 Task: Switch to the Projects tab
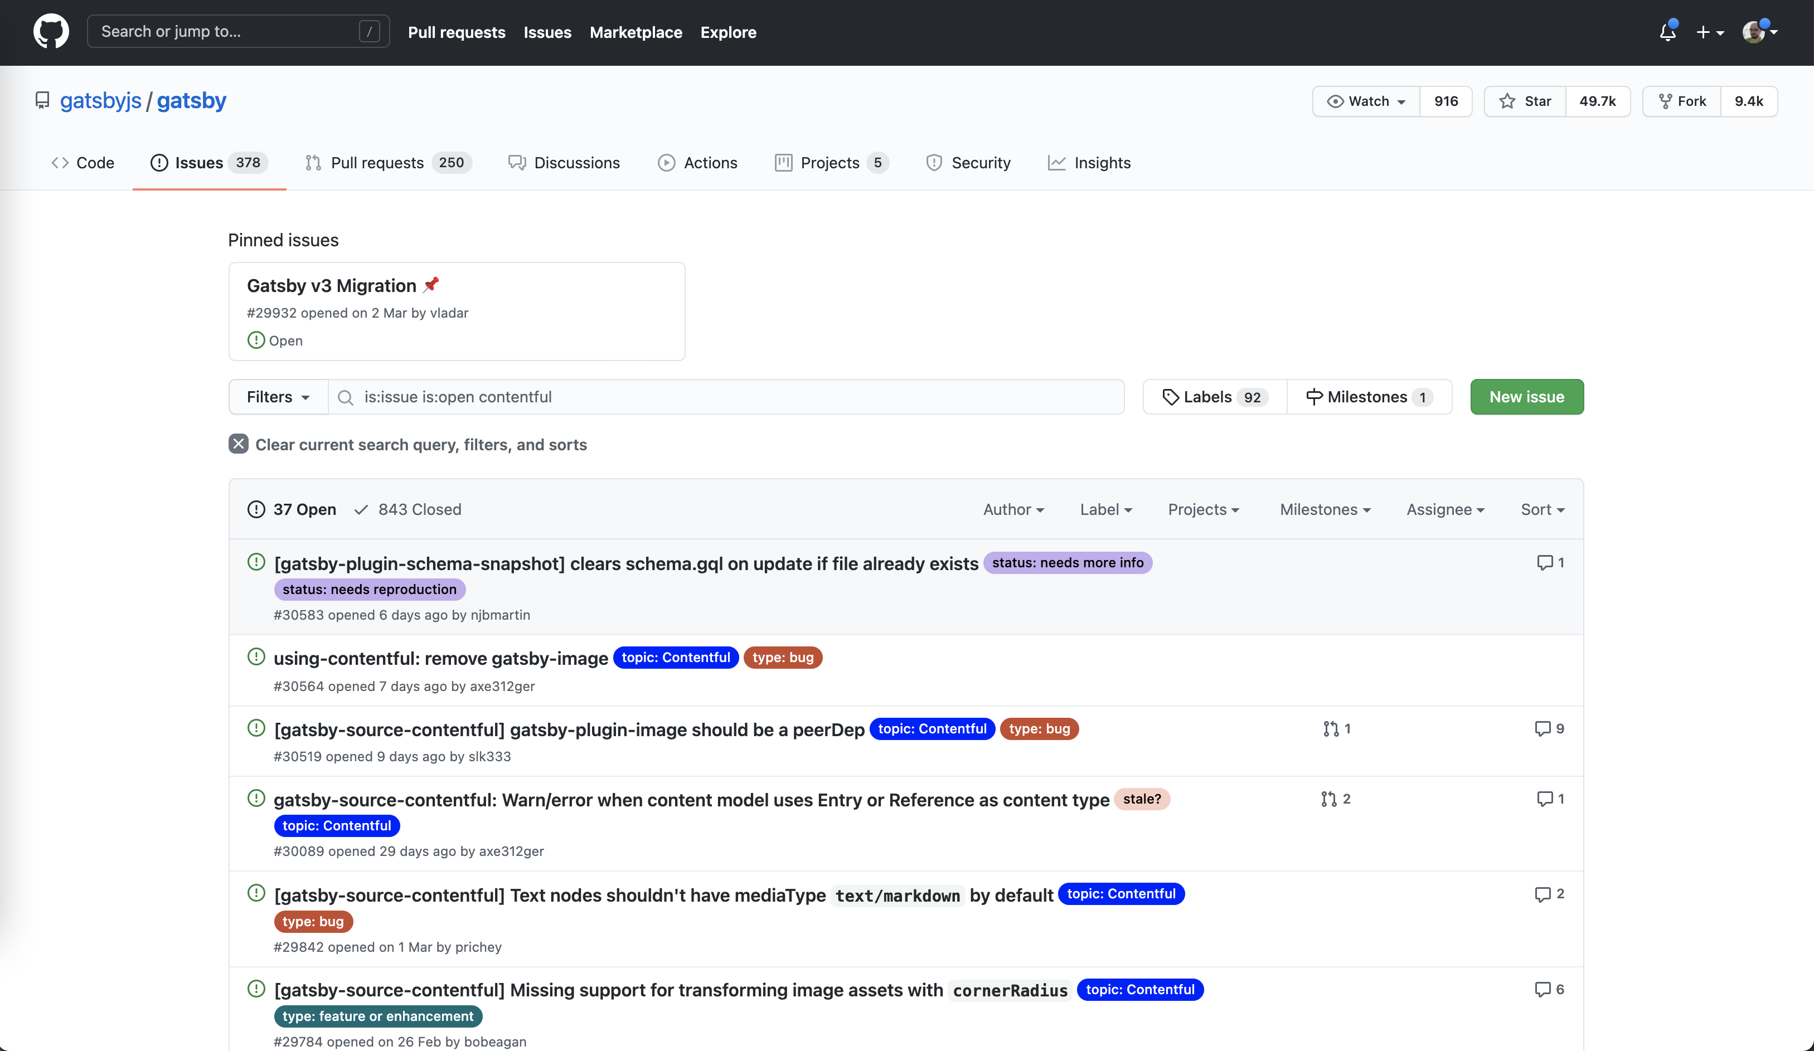(831, 163)
